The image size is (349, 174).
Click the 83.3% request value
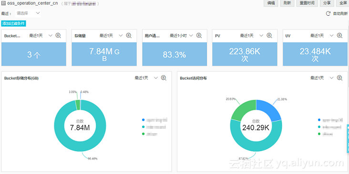174,55
